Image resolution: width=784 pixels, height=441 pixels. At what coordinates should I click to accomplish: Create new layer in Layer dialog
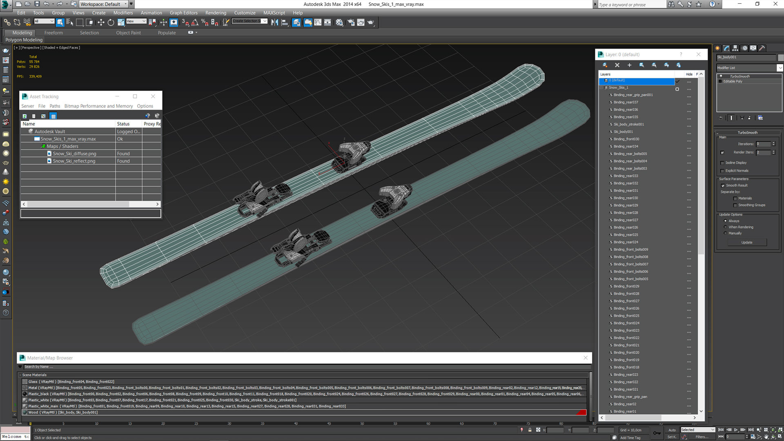(605, 65)
